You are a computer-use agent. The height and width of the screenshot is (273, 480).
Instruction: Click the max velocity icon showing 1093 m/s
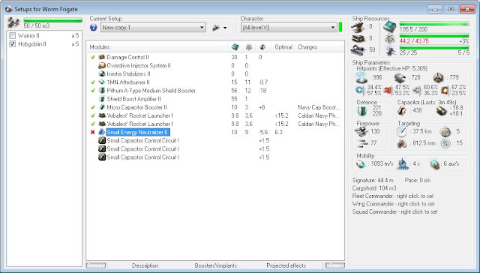click(x=361, y=164)
